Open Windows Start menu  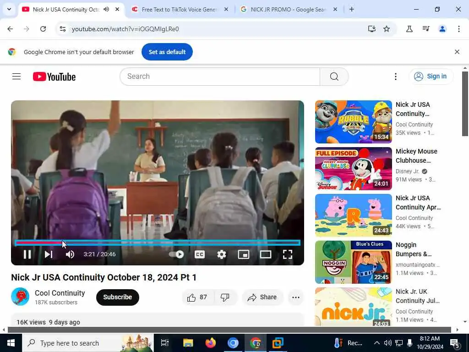(x=11, y=343)
